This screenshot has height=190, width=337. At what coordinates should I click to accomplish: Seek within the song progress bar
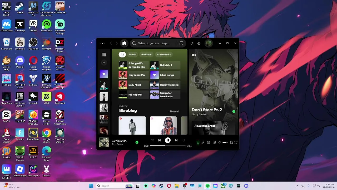click(x=168, y=146)
